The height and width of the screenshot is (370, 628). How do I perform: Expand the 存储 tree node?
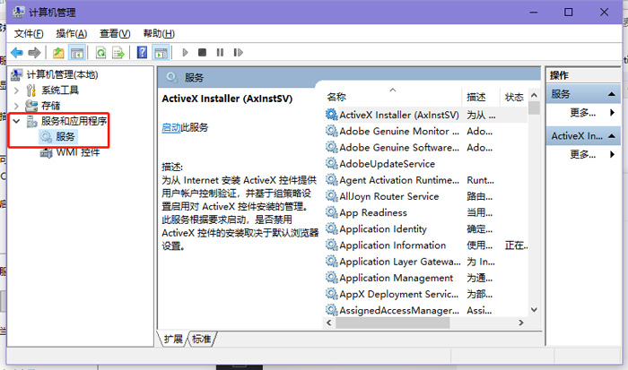[17, 106]
